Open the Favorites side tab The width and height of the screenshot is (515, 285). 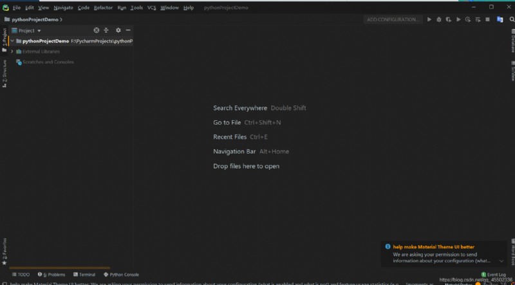click(x=5, y=252)
